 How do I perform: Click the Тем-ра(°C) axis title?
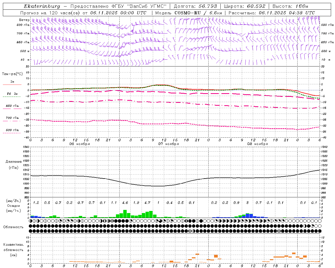12,74
